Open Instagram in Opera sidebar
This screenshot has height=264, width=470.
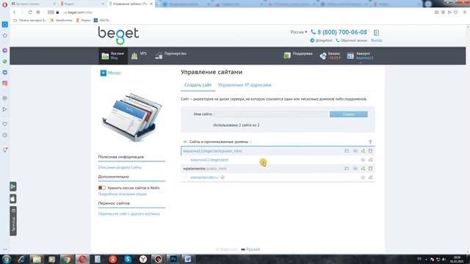click(5, 84)
